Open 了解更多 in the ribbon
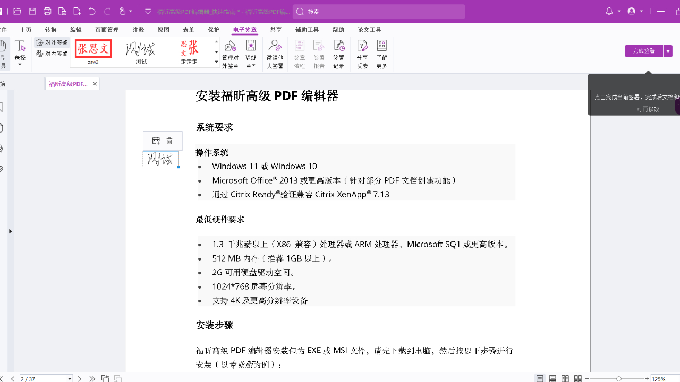Viewport: 680px width, 382px height. point(381,54)
